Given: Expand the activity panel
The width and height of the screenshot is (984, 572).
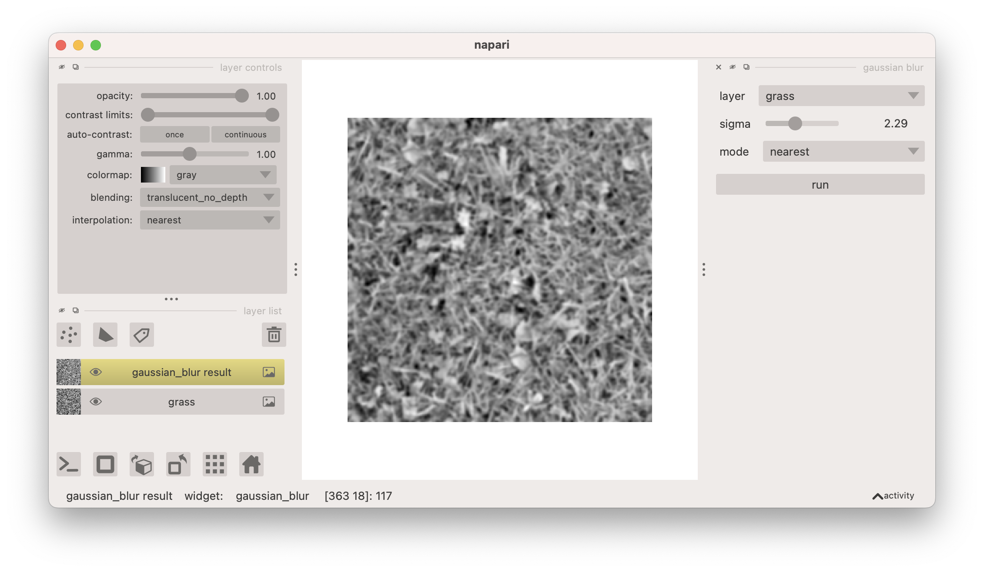Looking at the screenshot, I should [x=893, y=496].
